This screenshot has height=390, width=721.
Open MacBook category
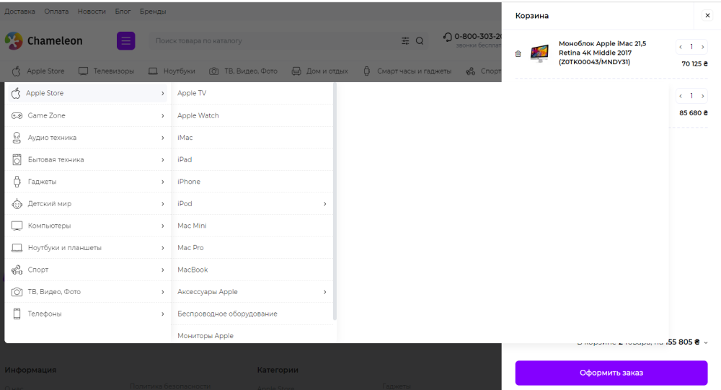pos(193,270)
